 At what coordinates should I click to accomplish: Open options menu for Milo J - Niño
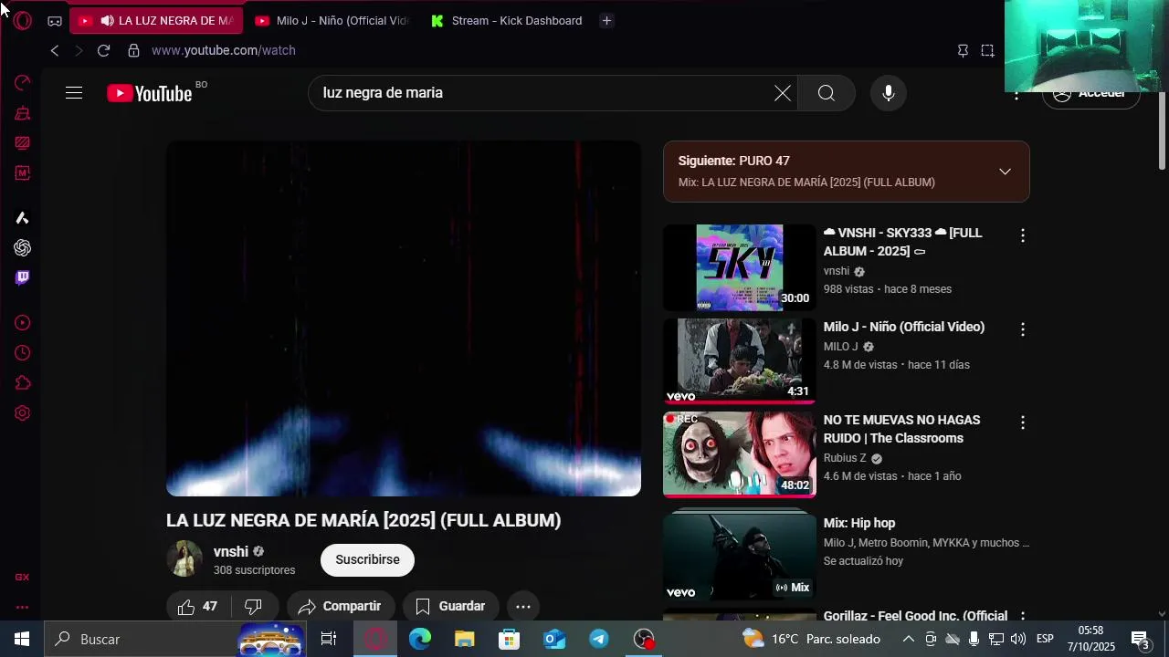pos(1023,329)
